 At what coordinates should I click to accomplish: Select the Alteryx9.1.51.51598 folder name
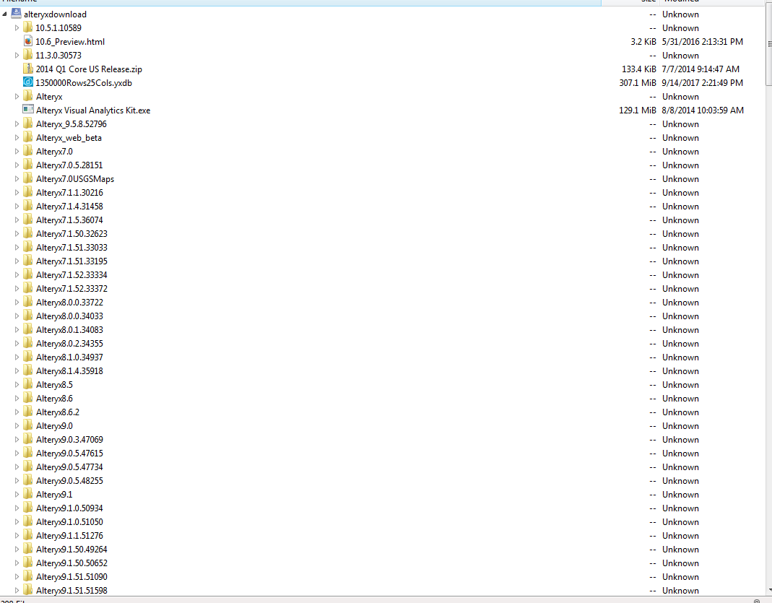[x=71, y=591]
